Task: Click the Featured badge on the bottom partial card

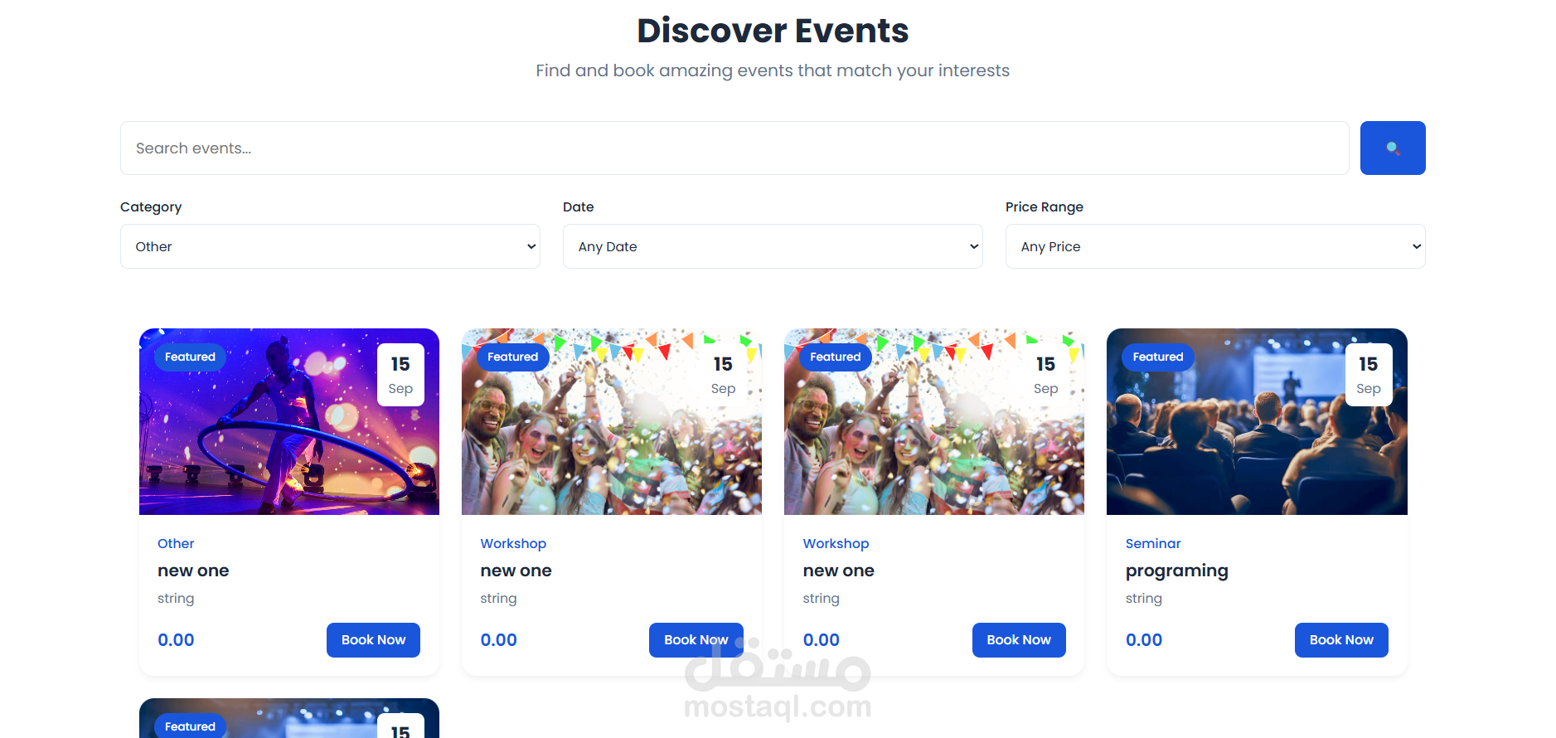Action: 190,726
